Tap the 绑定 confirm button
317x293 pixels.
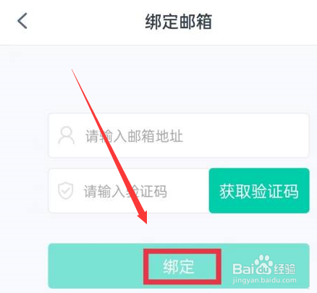pos(179,266)
